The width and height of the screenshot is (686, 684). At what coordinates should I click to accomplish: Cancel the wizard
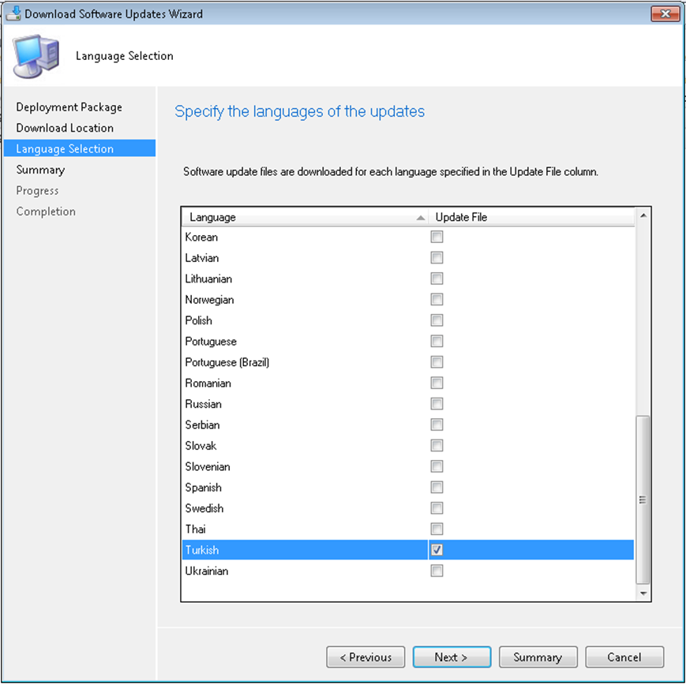624,657
